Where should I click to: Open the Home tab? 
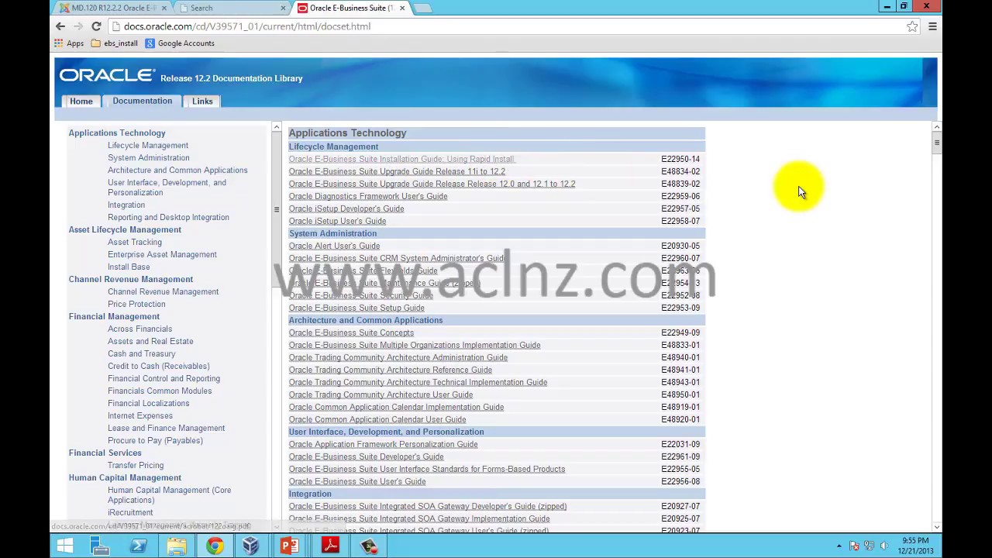coord(81,102)
